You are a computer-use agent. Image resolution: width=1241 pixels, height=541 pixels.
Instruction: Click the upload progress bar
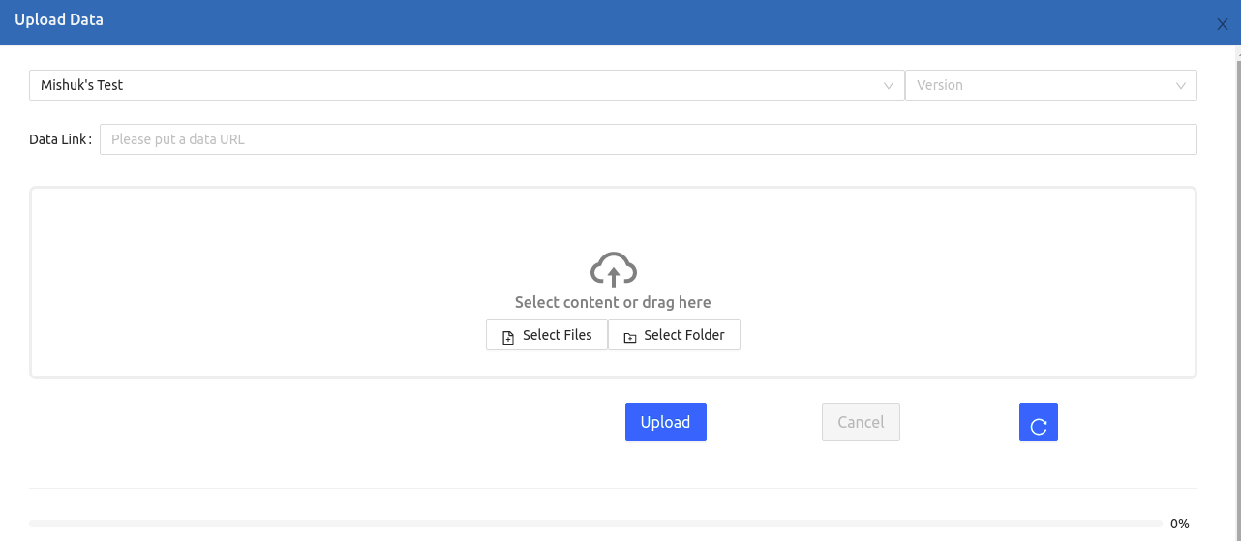(595, 524)
